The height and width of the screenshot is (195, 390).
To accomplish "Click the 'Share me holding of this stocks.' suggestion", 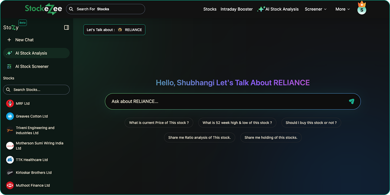I will point(271,138).
